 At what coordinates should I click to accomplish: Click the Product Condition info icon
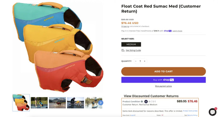click(142, 102)
